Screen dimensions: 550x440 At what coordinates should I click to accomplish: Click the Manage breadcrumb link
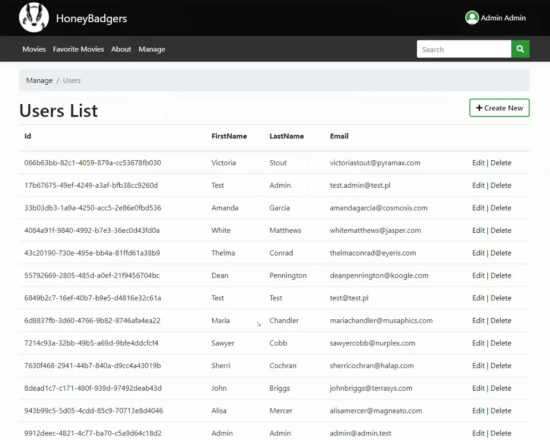(39, 80)
